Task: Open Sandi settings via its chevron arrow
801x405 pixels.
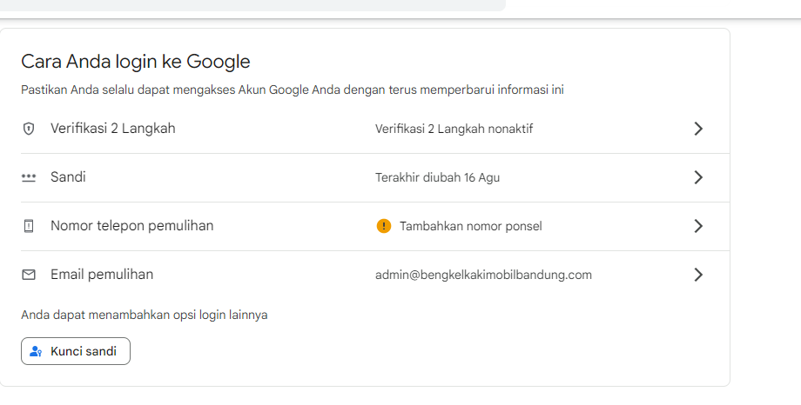Action: click(x=698, y=177)
